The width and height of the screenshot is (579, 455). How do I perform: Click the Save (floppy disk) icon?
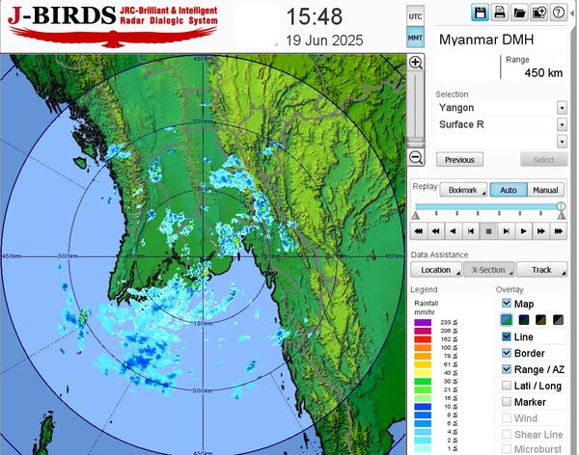[x=480, y=13]
